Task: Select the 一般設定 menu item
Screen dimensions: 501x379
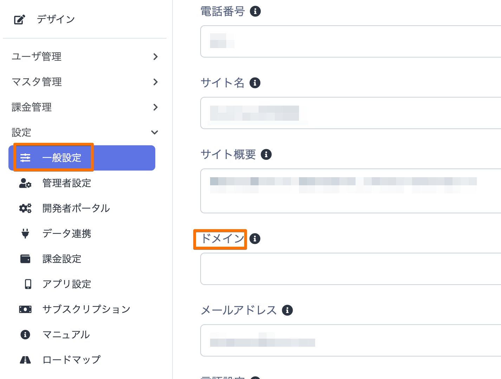Action: pos(62,158)
